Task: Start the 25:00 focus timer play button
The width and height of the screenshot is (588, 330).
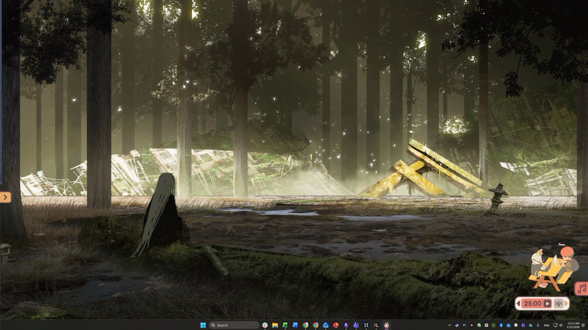Action: click(547, 304)
